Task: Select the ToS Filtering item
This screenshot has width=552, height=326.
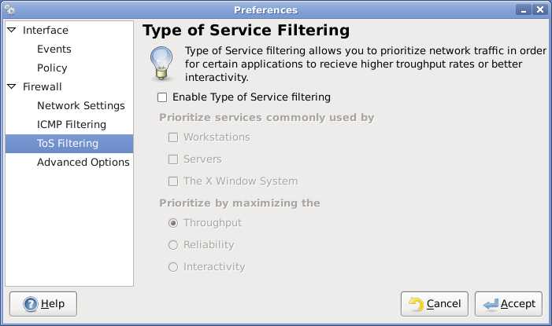Action: [69, 143]
